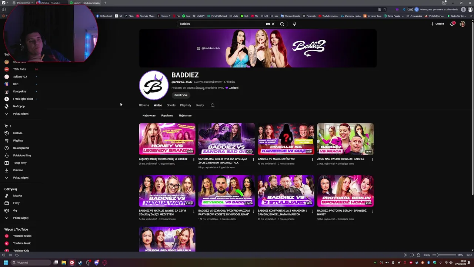This screenshot has height=267, width=474.
Task: Open the notifications bell
Action: point(453,24)
